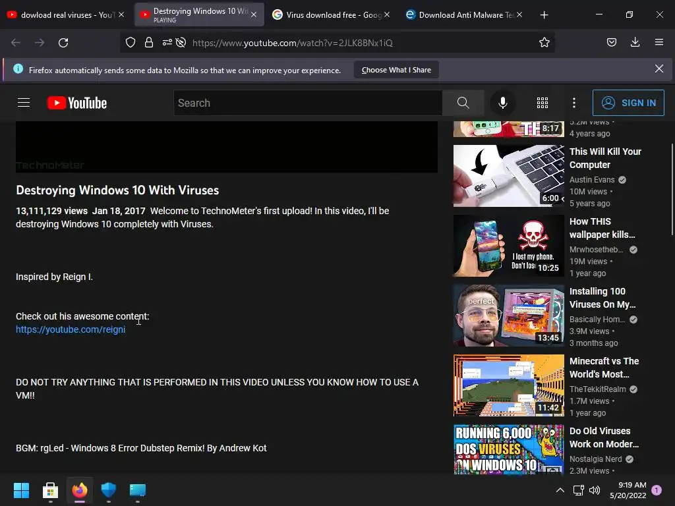Open the Save to Pocket icon
675x506 pixels.
612,43
